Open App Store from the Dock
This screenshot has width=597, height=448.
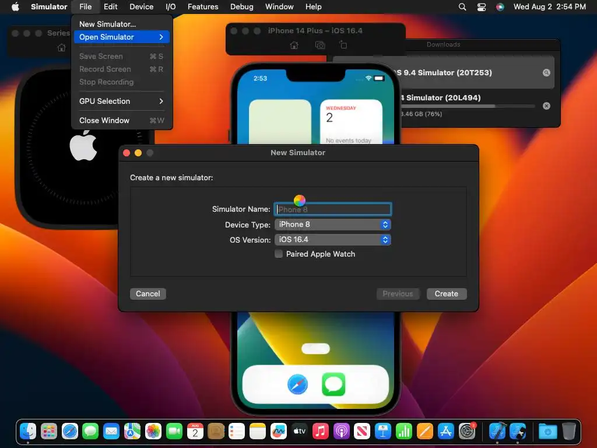pyautogui.click(x=446, y=431)
